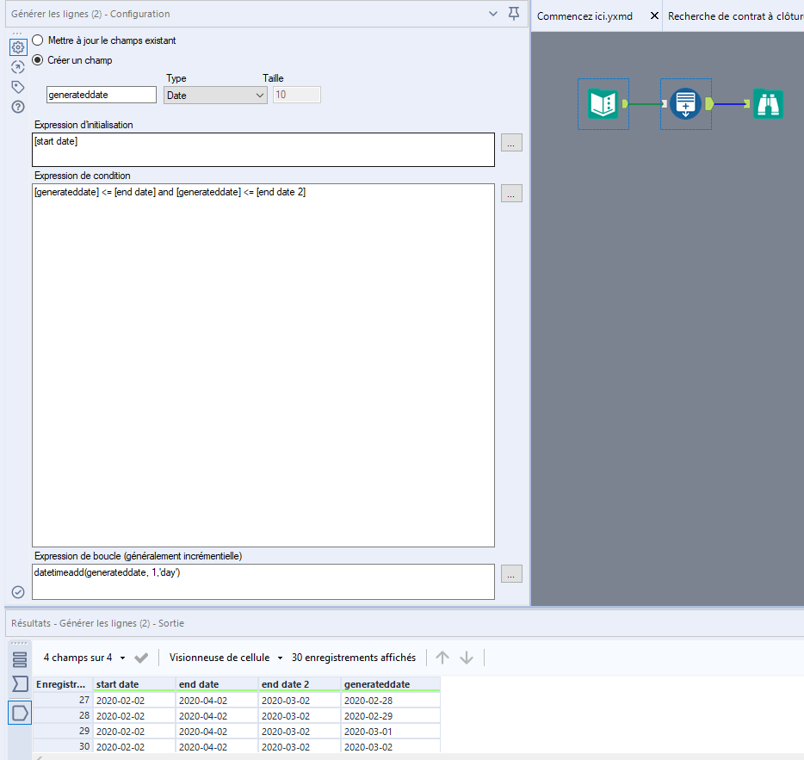Click the loop expression 'datetimeadd' box
804x760 pixels.
tap(263, 582)
